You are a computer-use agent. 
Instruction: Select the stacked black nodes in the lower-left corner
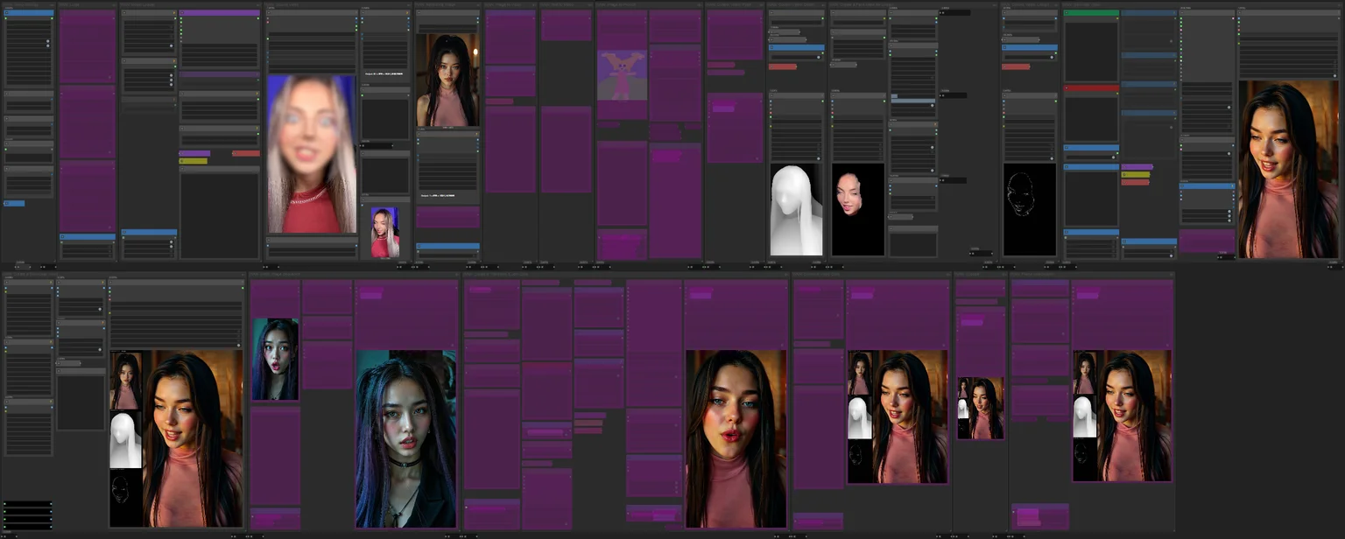27,514
